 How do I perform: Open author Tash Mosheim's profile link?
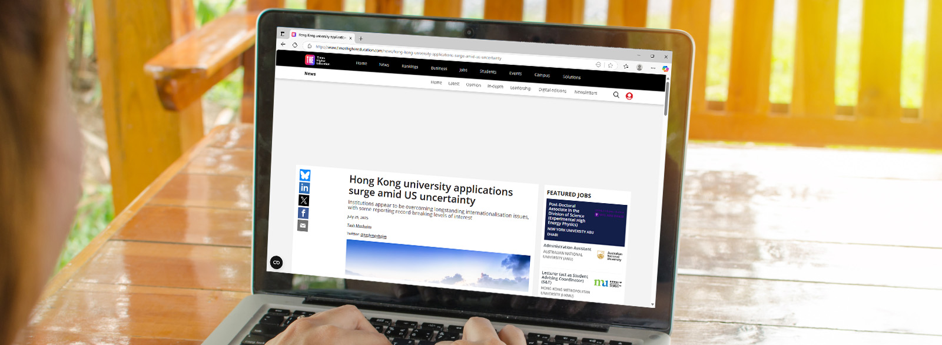(359, 226)
